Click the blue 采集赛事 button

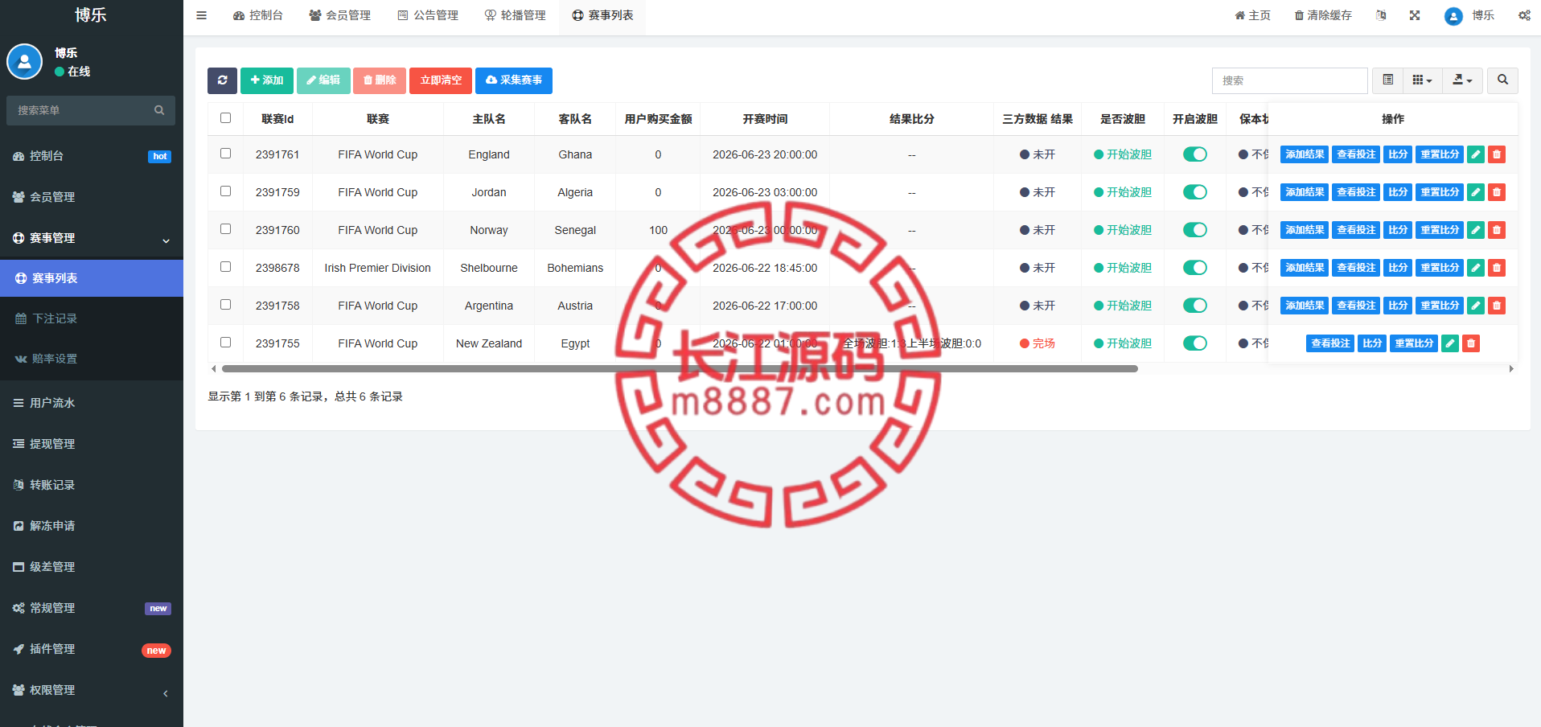pyautogui.click(x=514, y=80)
